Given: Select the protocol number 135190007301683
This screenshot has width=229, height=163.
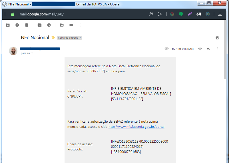Looking at the screenshot, I should click(x=126, y=152).
